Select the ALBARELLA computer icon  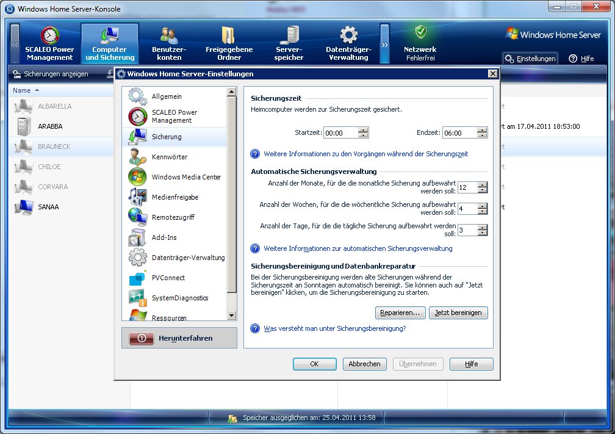point(24,106)
